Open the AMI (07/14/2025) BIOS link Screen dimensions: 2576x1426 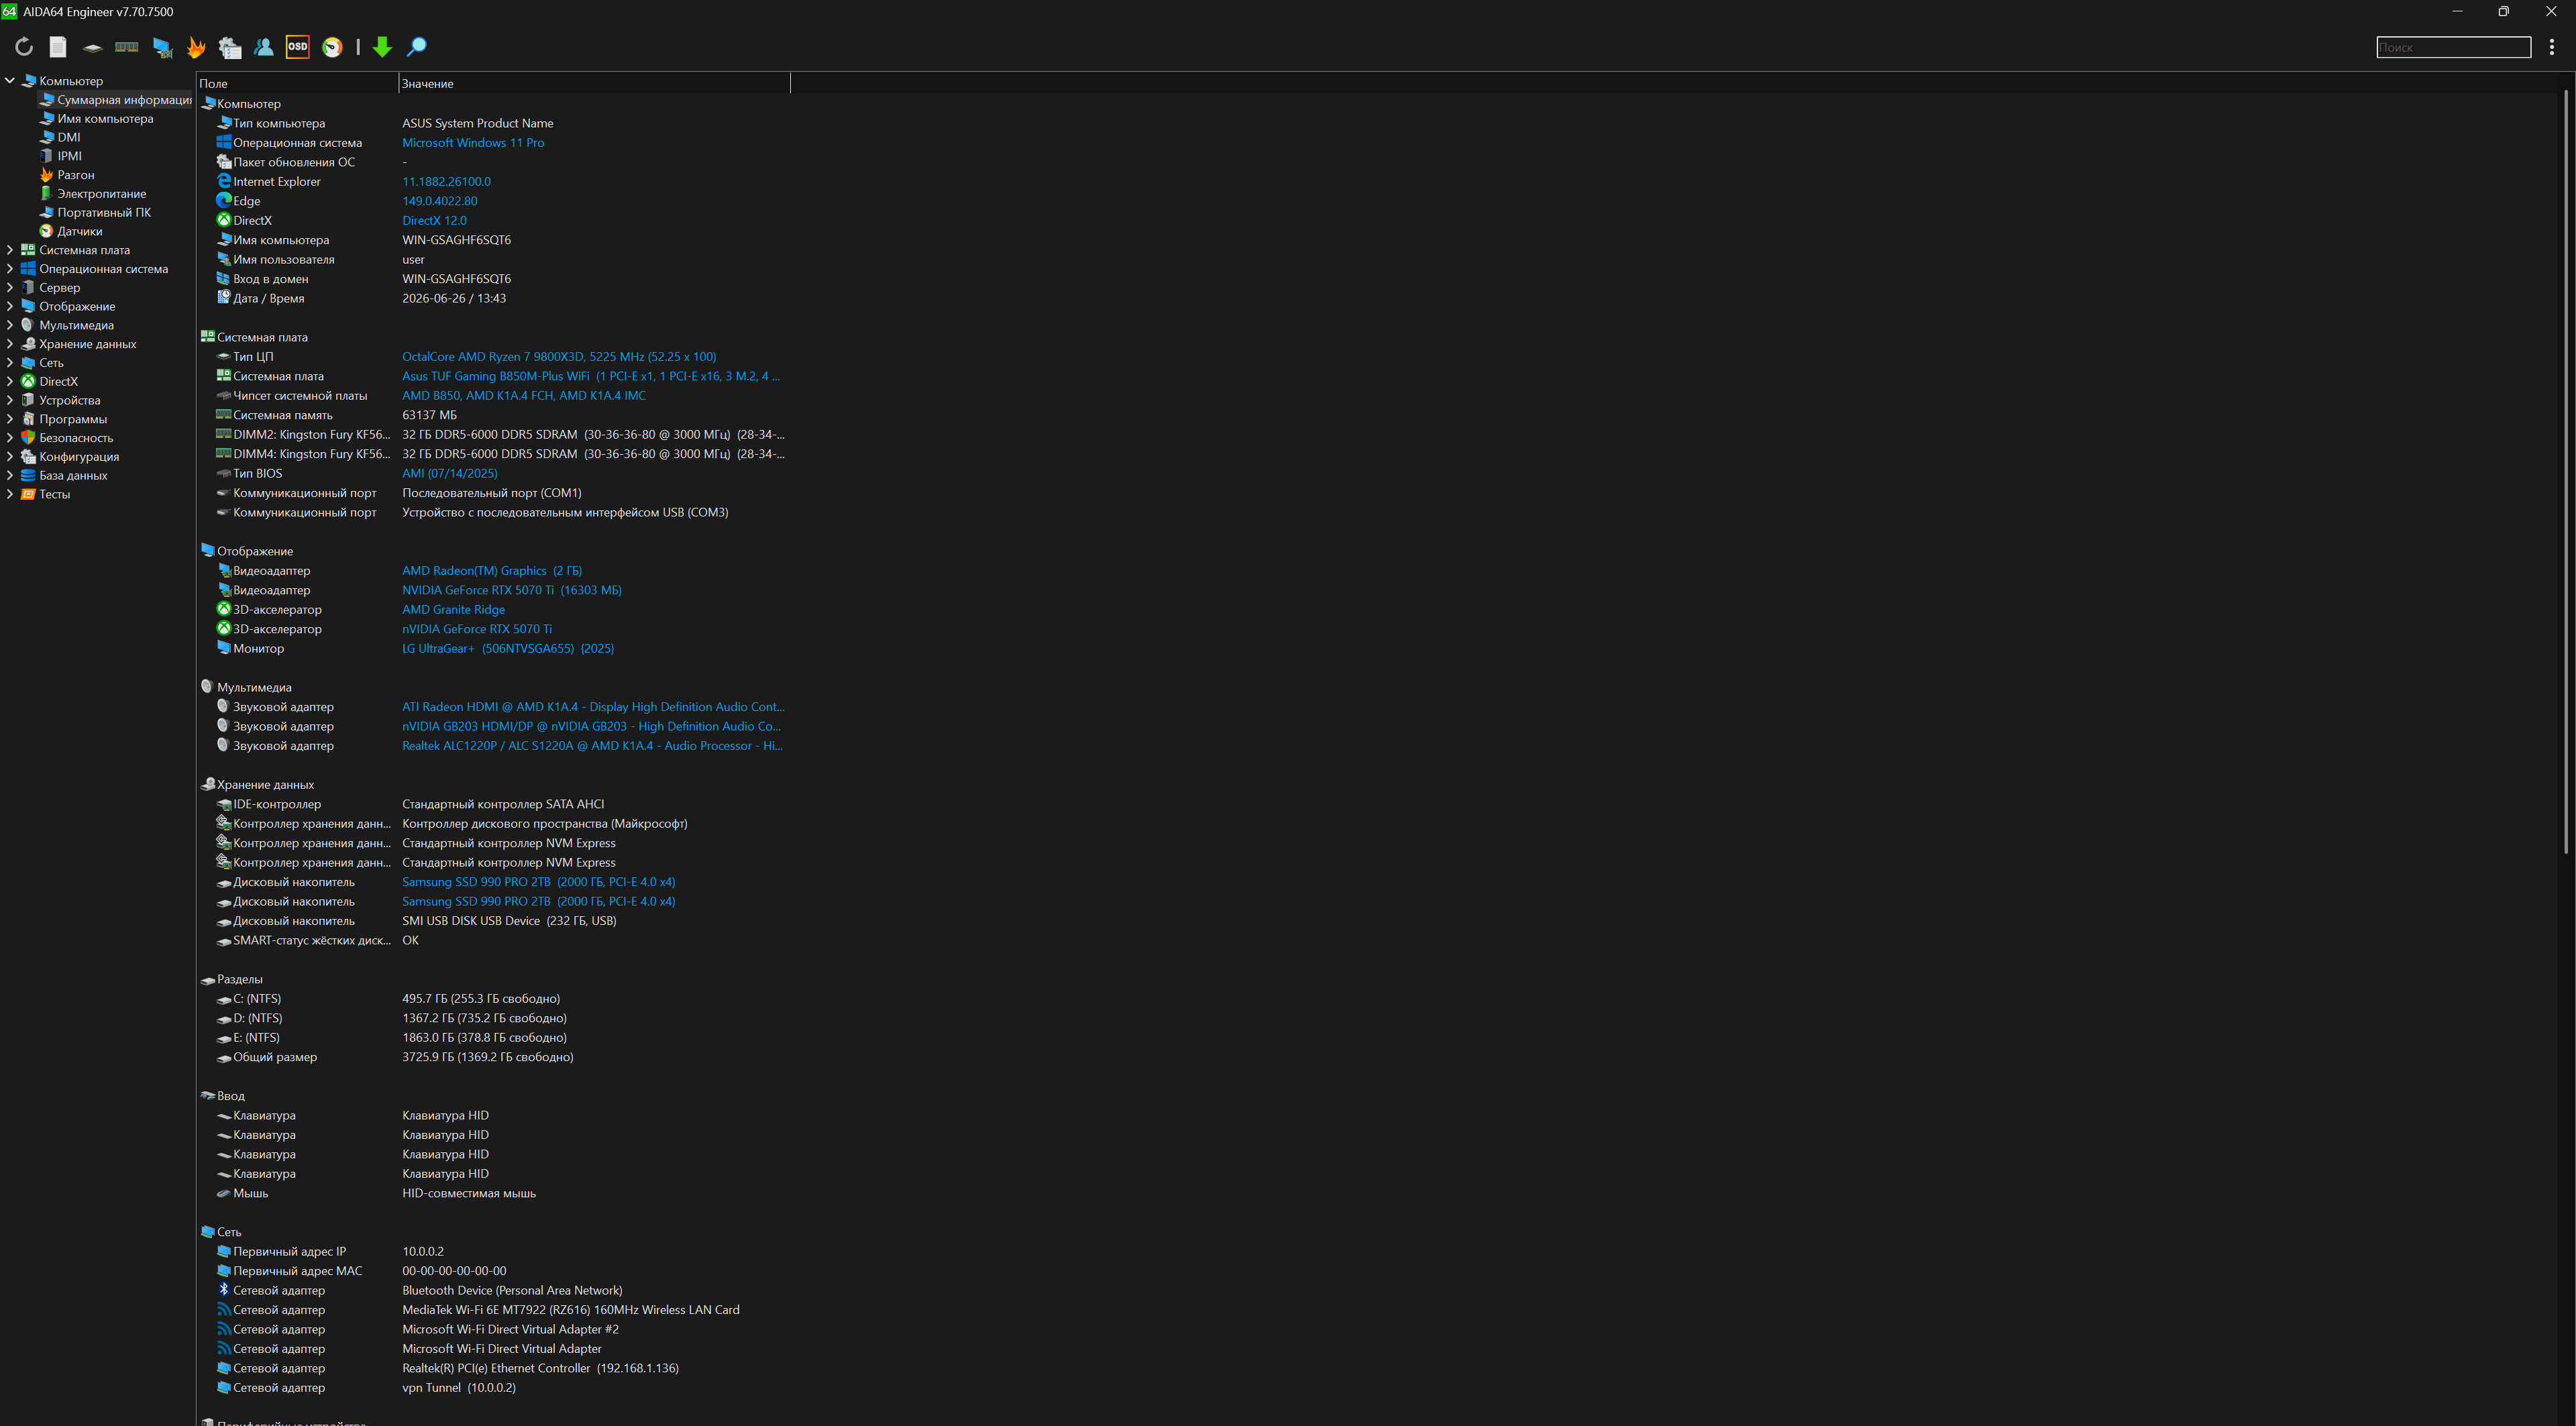point(450,473)
